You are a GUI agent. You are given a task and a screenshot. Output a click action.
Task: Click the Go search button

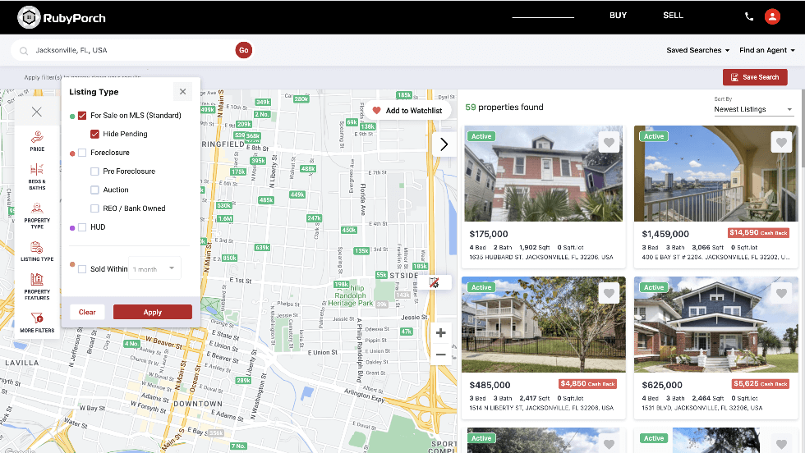tap(244, 50)
